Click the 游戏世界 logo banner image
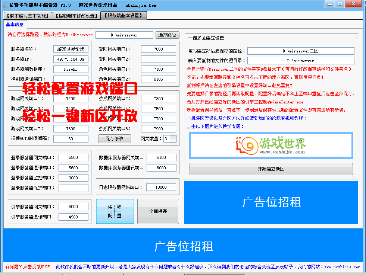 tap(271, 146)
